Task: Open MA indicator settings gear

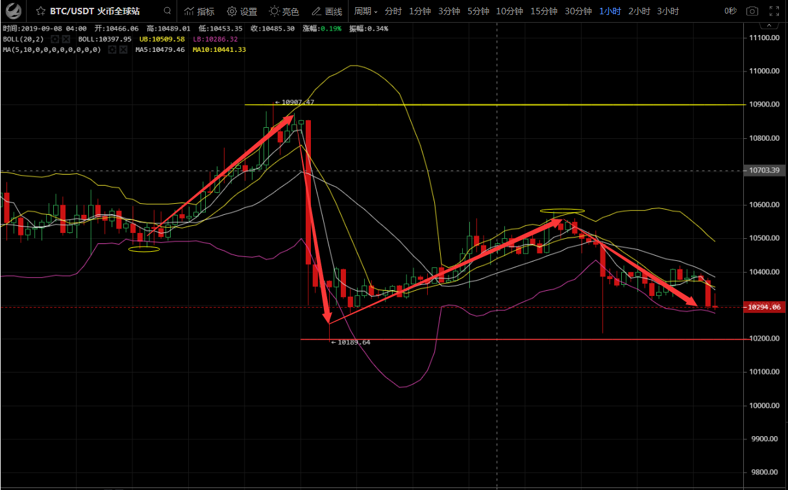Action: [112, 49]
